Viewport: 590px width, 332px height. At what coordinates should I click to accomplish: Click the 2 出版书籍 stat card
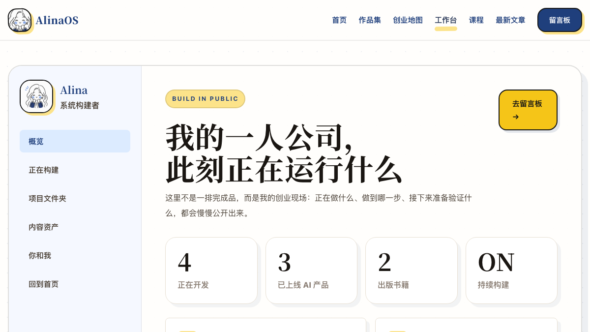coord(412,271)
